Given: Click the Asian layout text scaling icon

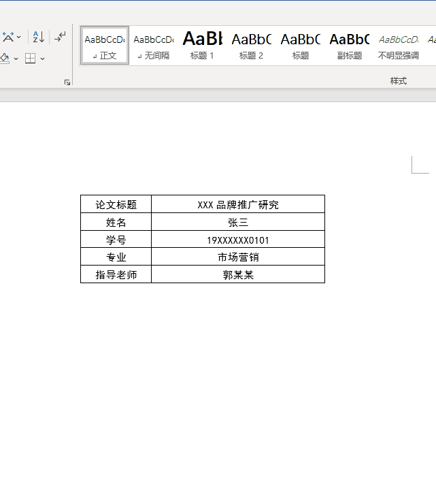Looking at the screenshot, I should pyautogui.click(x=8, y=37).
